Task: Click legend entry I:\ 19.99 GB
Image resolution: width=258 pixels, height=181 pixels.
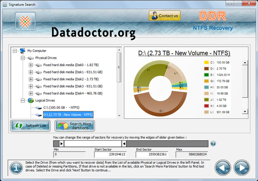Action: click(216, 94)
